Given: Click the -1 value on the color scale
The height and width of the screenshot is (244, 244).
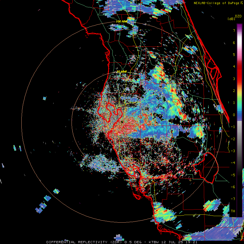Looking at the screenshot, I should point(233,127).
